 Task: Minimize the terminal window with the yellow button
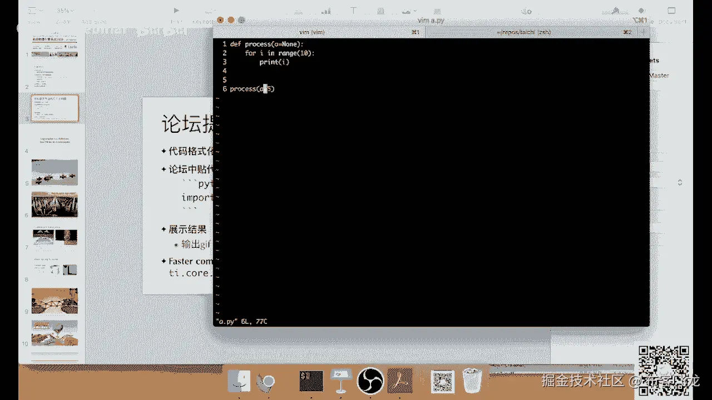(230, 20)
